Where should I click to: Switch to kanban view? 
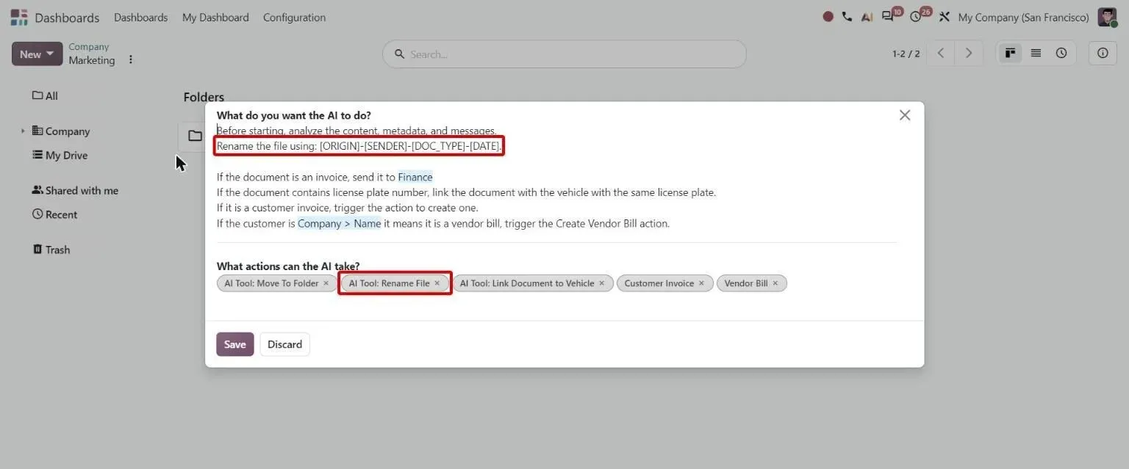[1010, 53]
